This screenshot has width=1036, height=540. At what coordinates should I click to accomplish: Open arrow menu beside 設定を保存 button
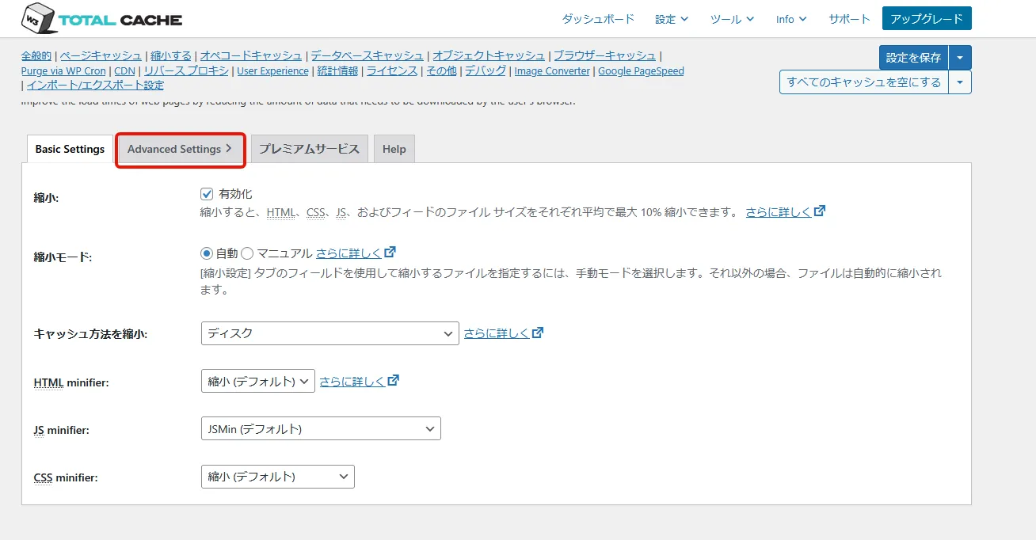pos(960,58)
